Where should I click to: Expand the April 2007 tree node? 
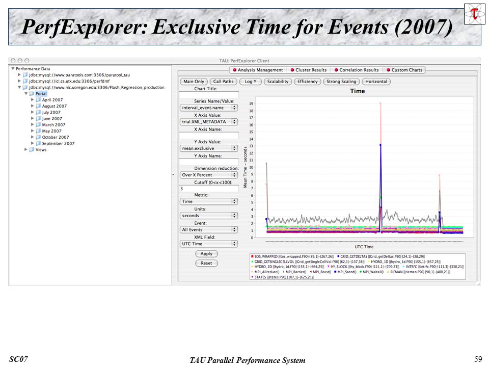(33, 100)
